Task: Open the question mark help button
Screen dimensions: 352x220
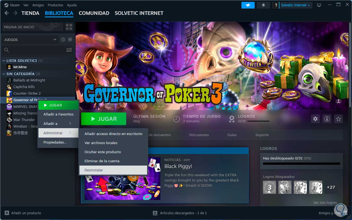Action: (x=276, y=5)
